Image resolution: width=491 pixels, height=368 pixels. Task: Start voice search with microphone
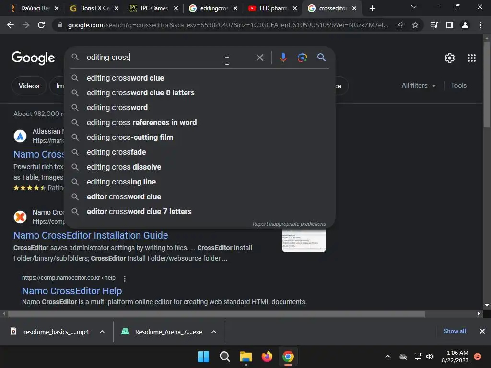click(283, 57)
